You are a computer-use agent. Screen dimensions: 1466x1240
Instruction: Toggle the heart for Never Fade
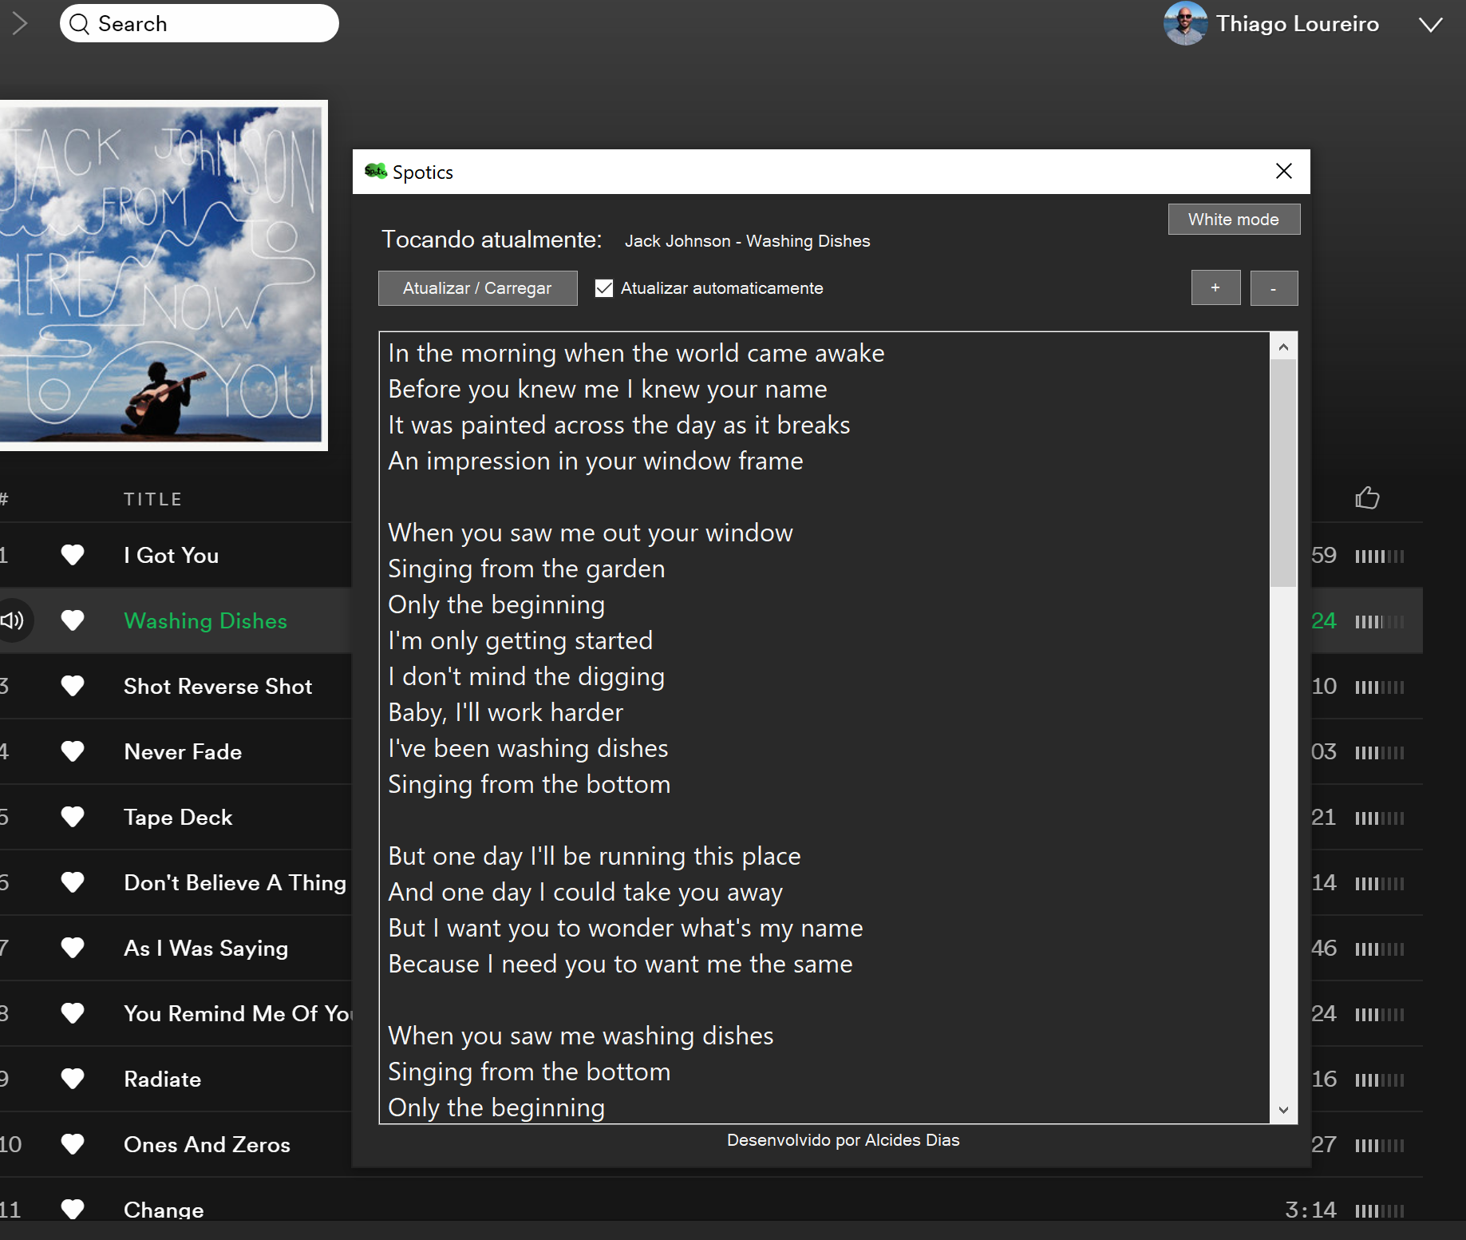[x=73, y=751]
